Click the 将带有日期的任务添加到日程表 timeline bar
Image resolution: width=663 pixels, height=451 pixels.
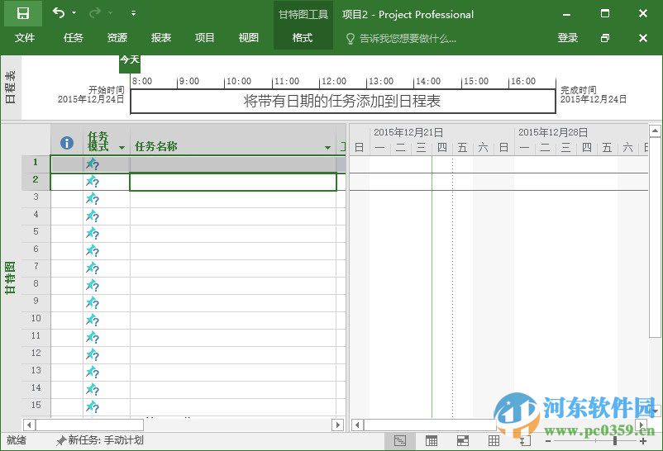(x=342, y=101)
